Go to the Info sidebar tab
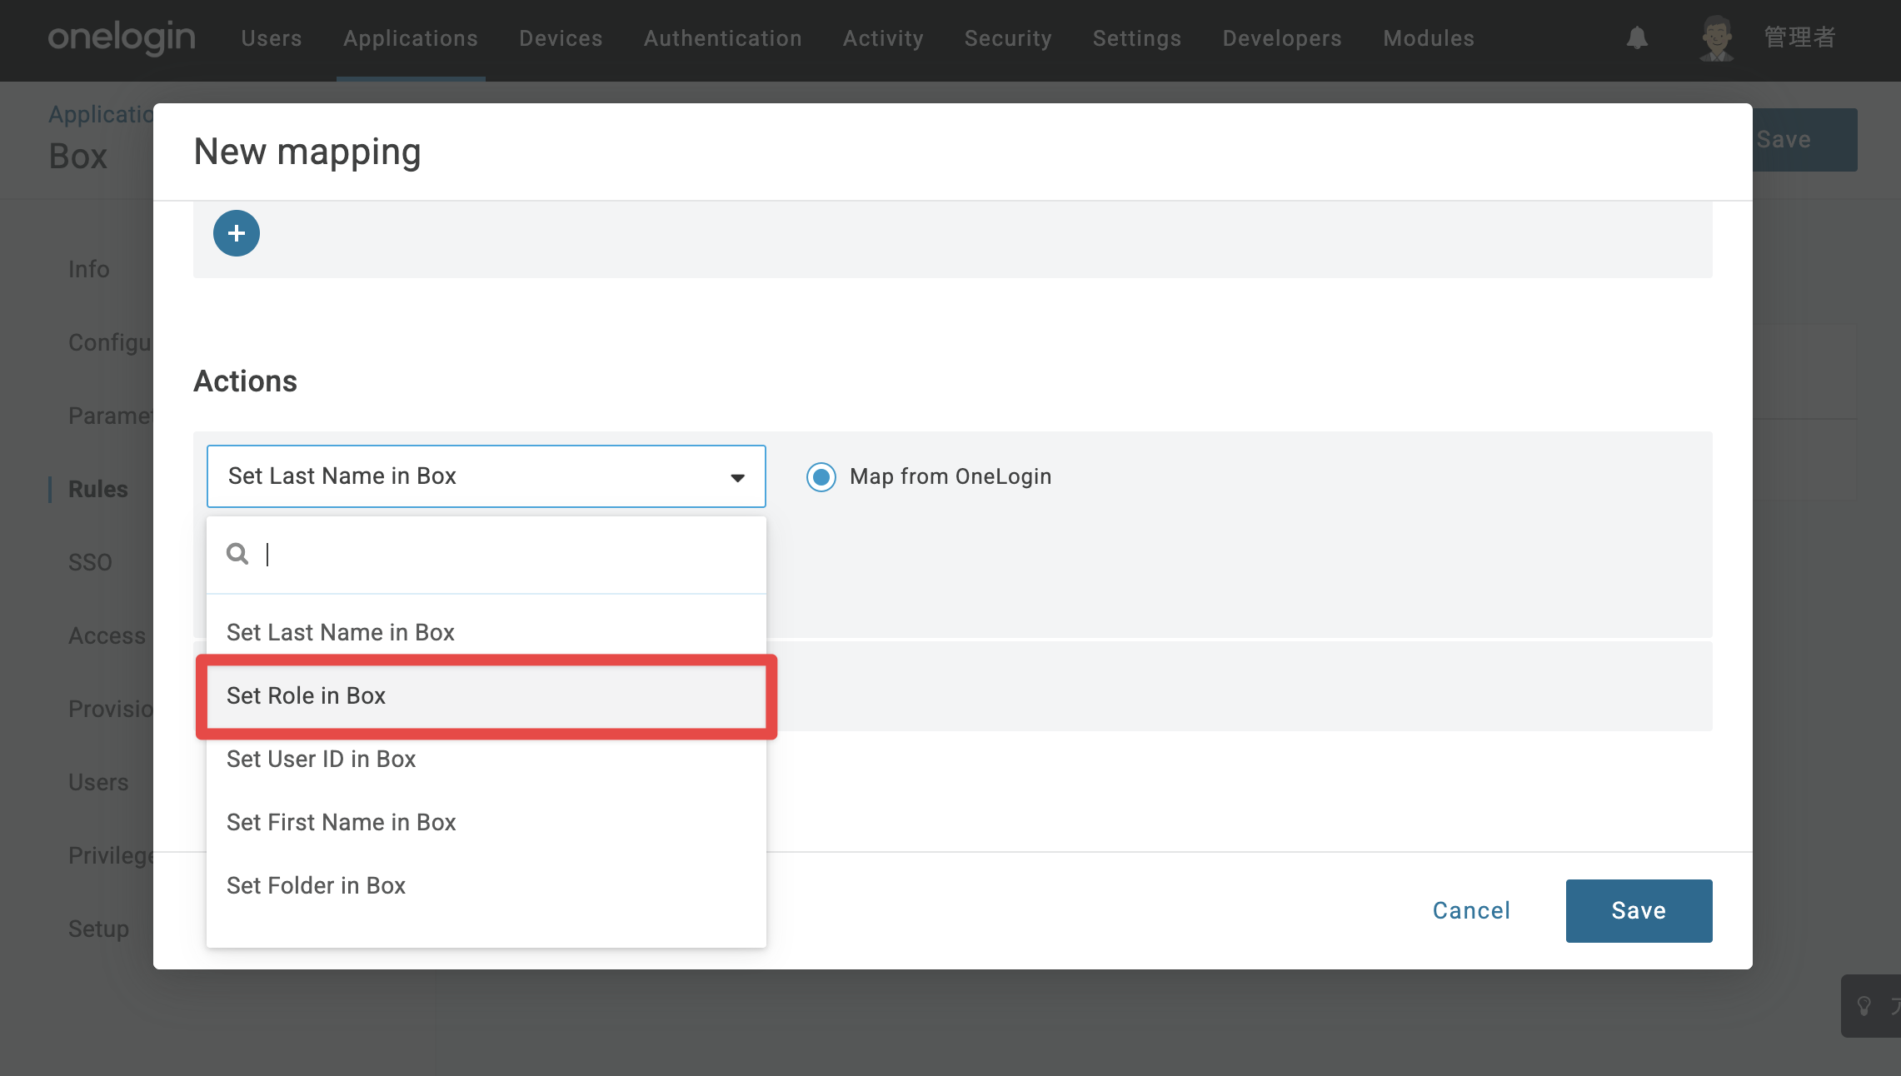 [x=89, y=269]
